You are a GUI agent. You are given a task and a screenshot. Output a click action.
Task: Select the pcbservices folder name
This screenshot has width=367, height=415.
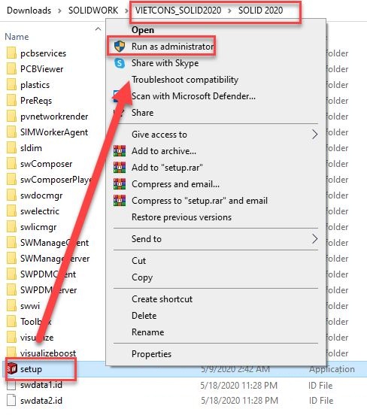pos(43,53)
